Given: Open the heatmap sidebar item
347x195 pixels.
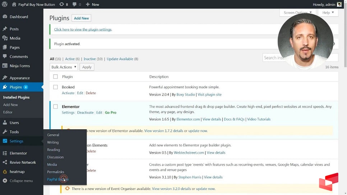Looking at the screenshot, I should point(17,172).
